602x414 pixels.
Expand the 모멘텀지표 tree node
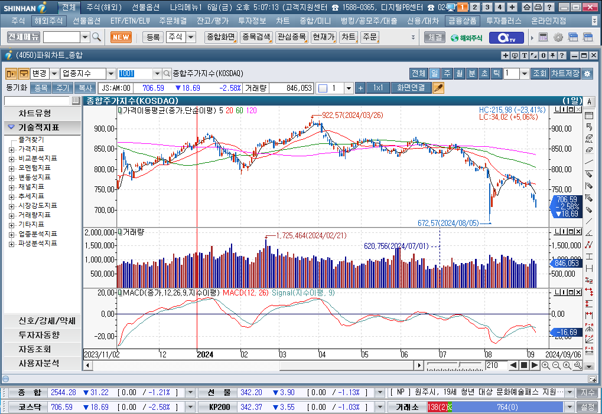click(x=11, y=168)
